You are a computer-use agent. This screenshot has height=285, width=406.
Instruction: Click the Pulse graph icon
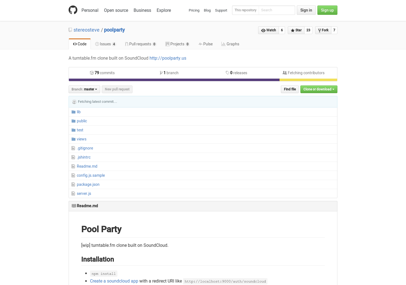(201, 44)
